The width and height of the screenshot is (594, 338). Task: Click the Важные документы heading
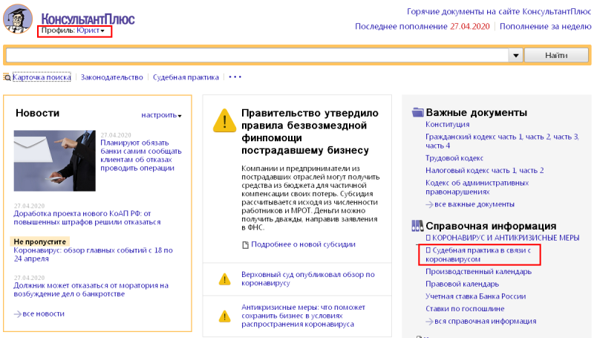point(476,112)
